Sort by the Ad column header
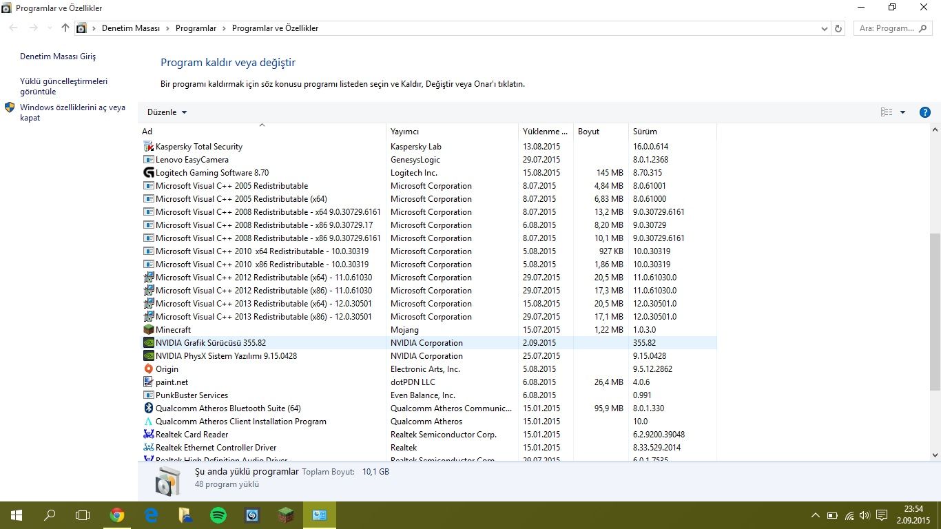 tap(262, 131)
